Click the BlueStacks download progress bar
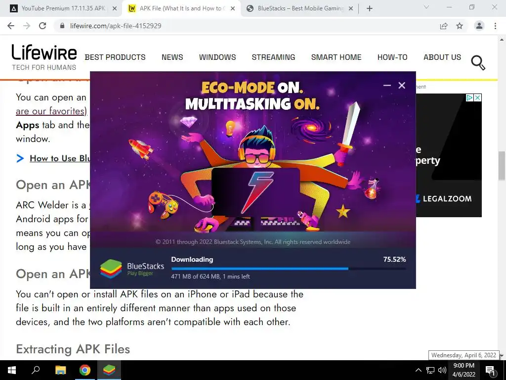Viewport: 506px width, 380px height. (289, 269)
